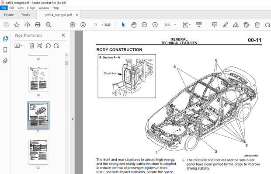The width and height of the screenshot is (271, 174).
Task: Open the Window menu
Action: [44, 8]
